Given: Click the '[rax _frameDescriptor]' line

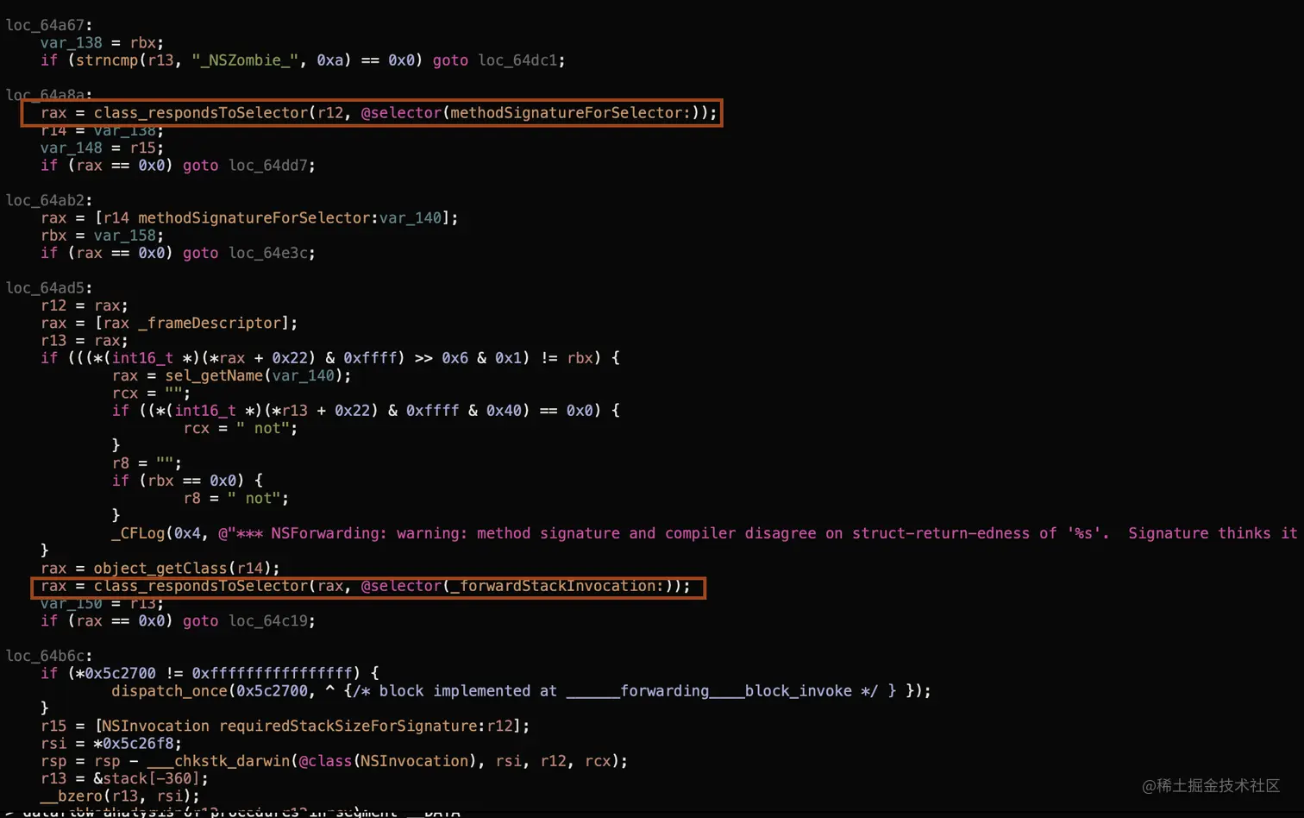Looking at the screenshot, I should pos(169,324).
